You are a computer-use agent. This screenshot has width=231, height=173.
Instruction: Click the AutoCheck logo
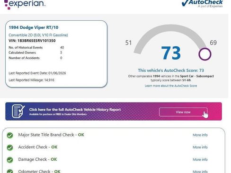pos(202,4)
